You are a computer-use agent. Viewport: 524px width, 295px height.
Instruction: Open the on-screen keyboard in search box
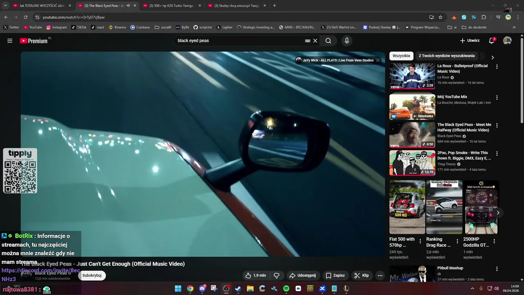pyautogui.click(x=308, y=41)
